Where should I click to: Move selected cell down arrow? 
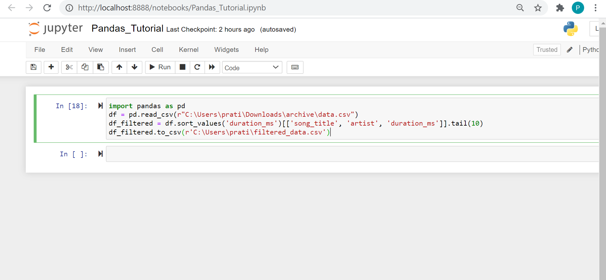135,67
